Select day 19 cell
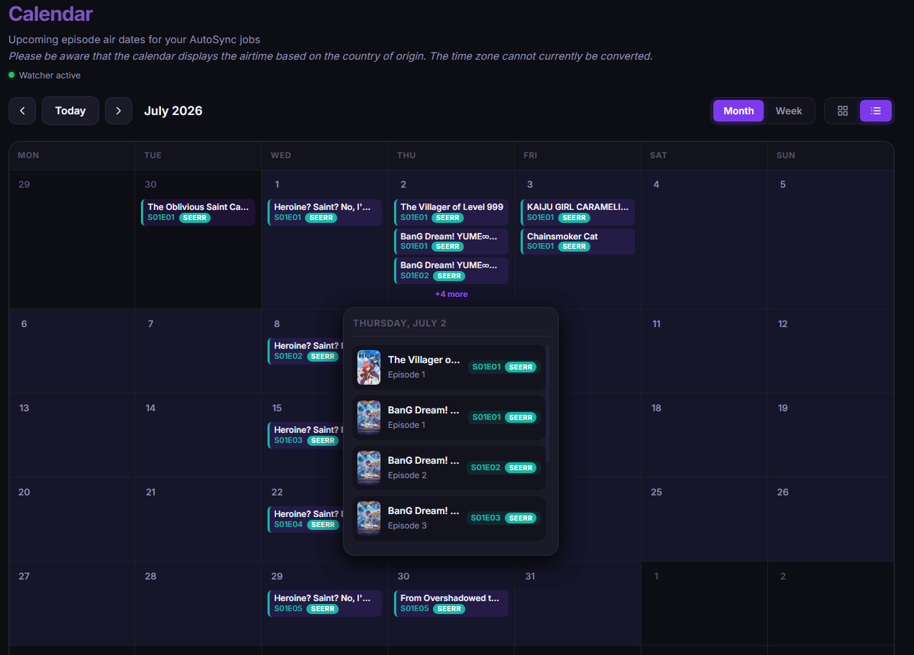 click(831, 435)
